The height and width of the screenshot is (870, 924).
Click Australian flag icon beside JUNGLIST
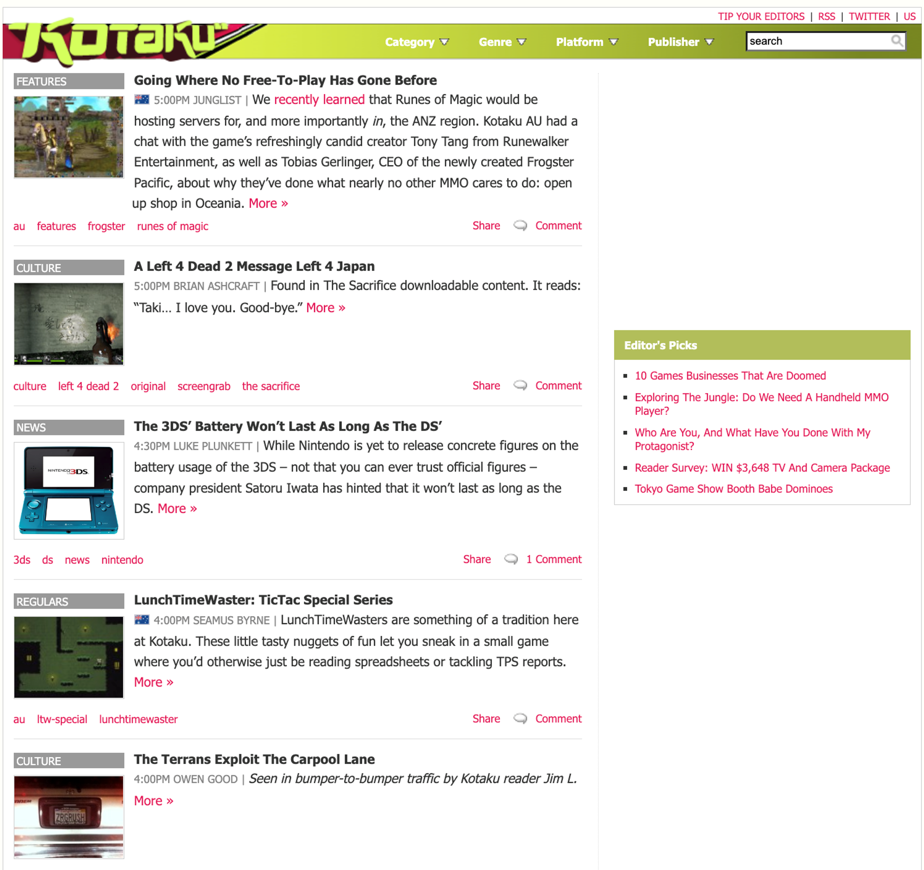142,99
